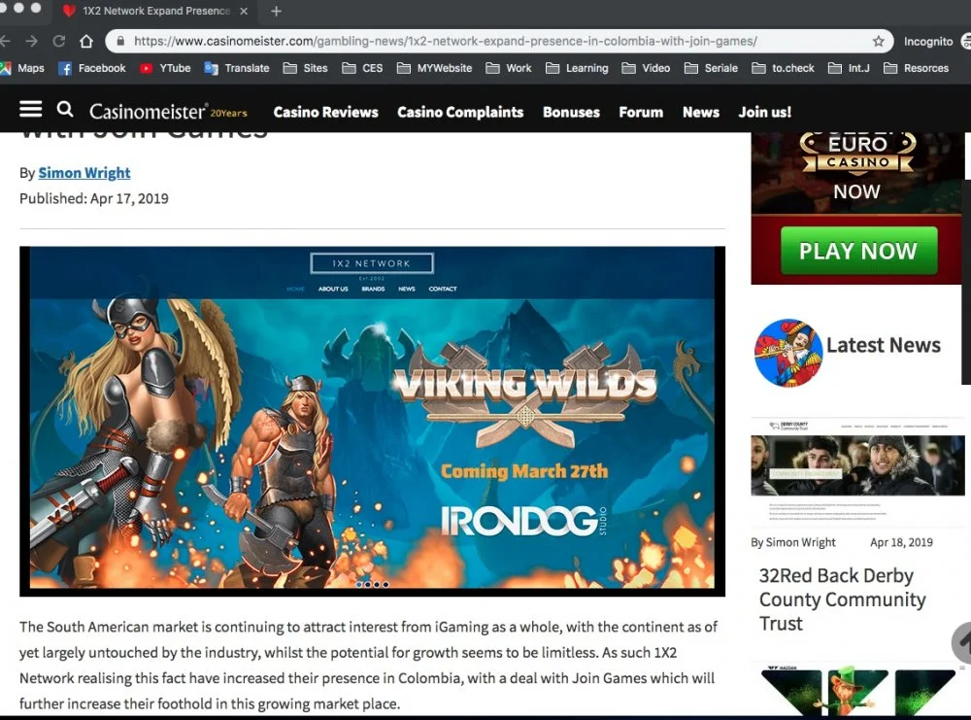
Task: Expand the Seriale bookmark folder
Action: coord(712,68)
